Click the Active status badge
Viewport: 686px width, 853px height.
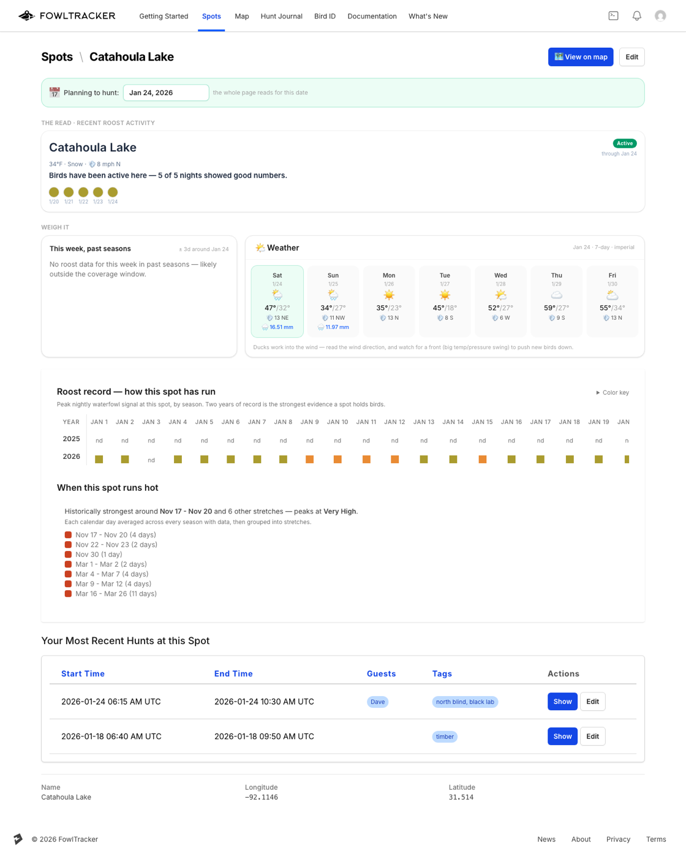tap(625, 143)
